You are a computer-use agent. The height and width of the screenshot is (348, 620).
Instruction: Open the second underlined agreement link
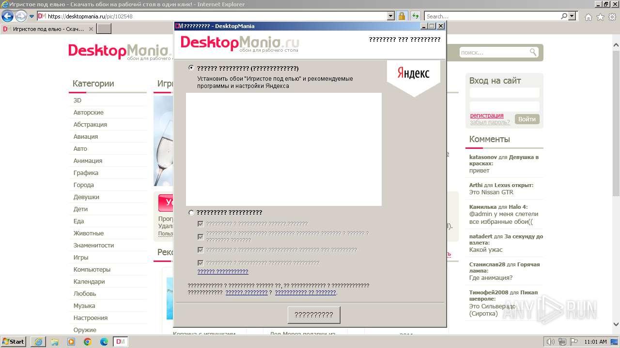pos(306,292)
